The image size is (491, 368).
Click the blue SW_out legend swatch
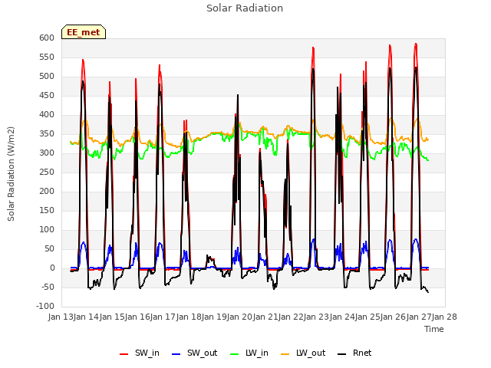[x=176, y=354]
